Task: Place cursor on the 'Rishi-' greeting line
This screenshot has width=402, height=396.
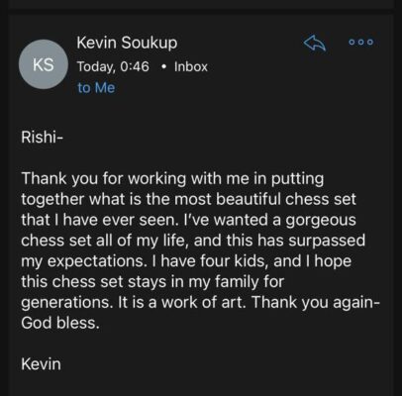Action: 42,137
